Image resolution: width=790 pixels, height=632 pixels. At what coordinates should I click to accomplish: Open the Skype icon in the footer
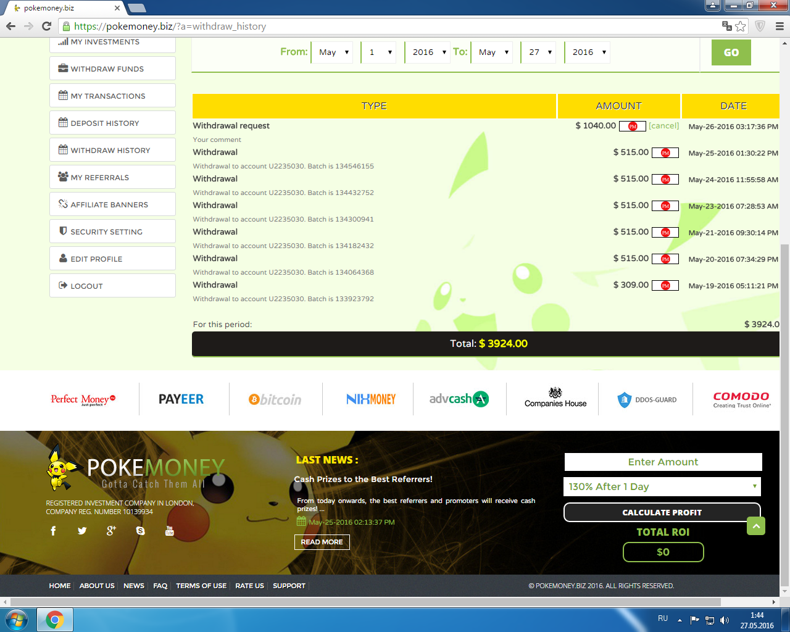[141, 531]
